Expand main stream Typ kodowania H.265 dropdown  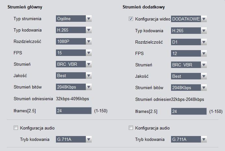pos(73,30)
